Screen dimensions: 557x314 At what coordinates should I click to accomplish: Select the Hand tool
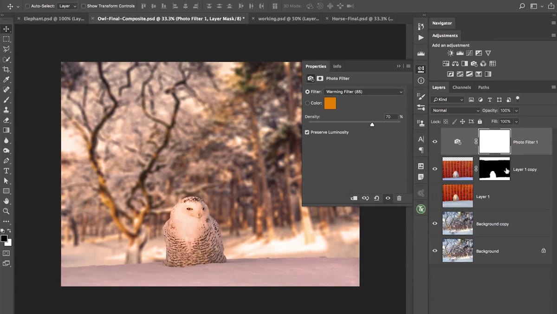[6, 201]
